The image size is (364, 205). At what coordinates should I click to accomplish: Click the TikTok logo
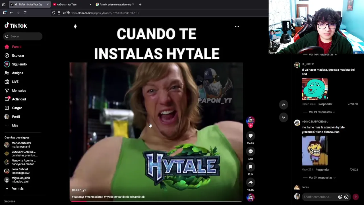(x=16, y=25)
